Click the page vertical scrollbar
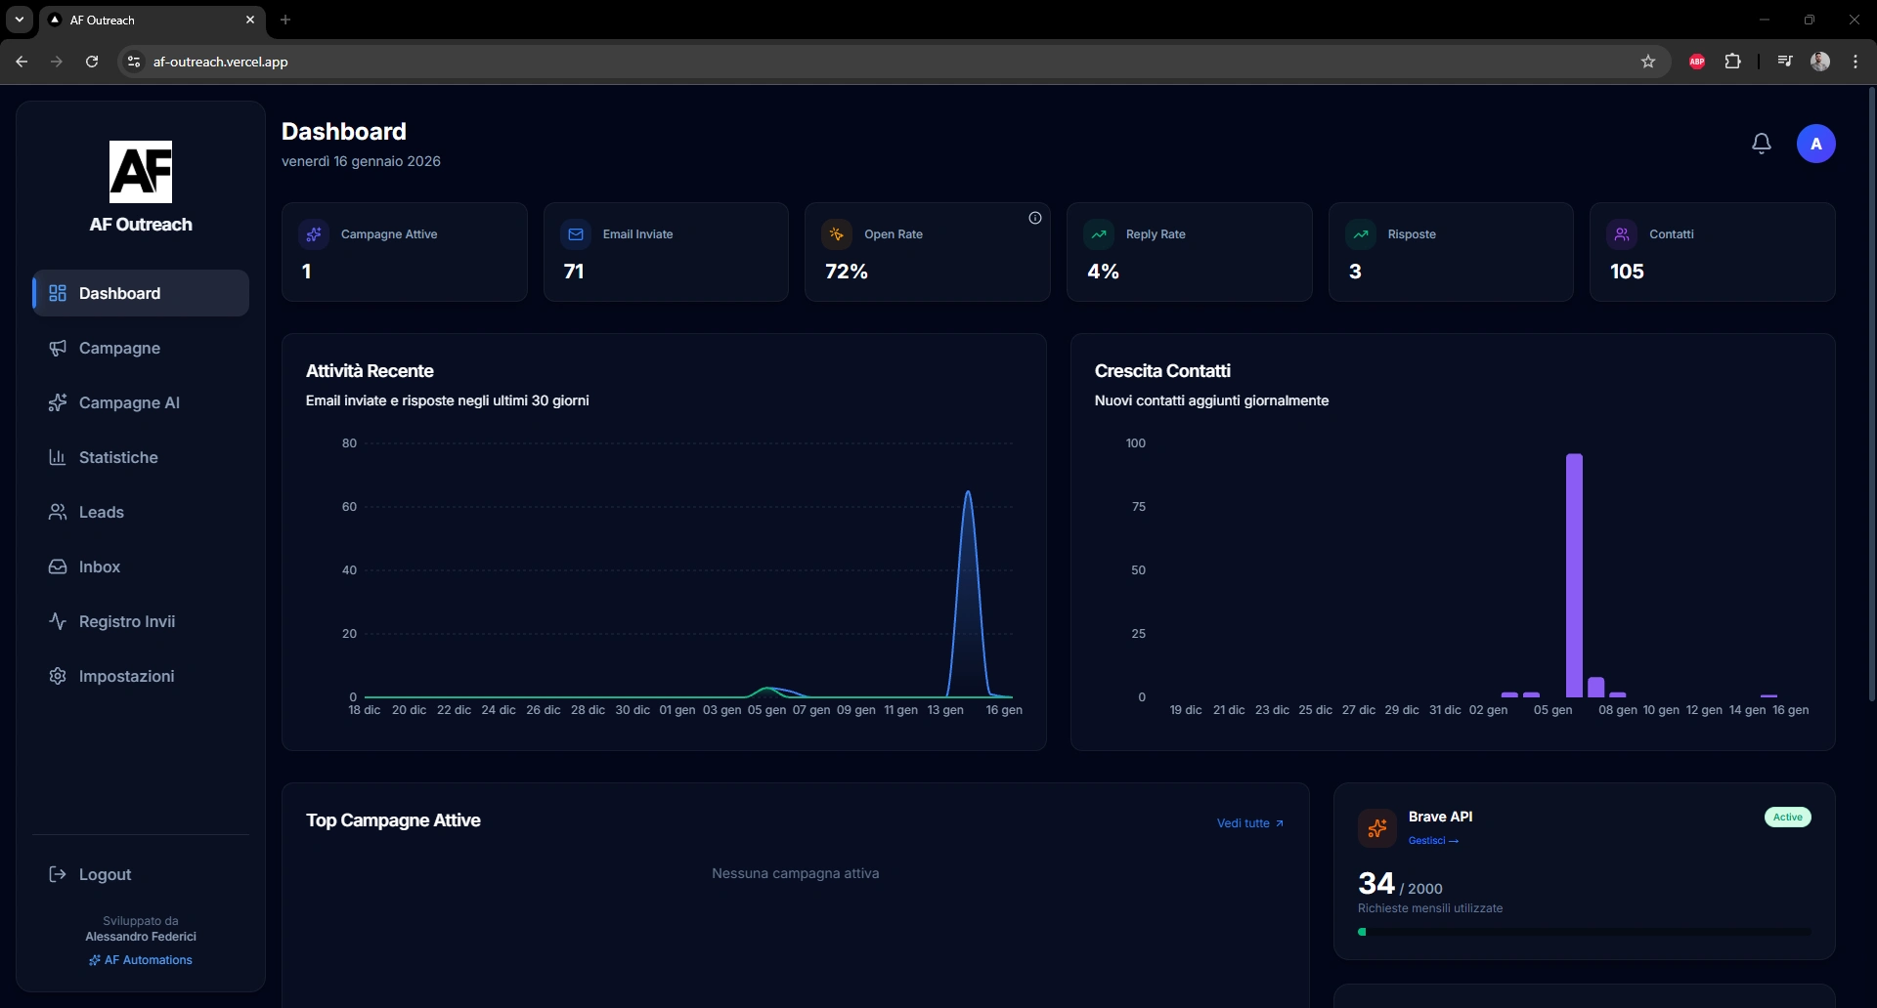 (1871, 395)
